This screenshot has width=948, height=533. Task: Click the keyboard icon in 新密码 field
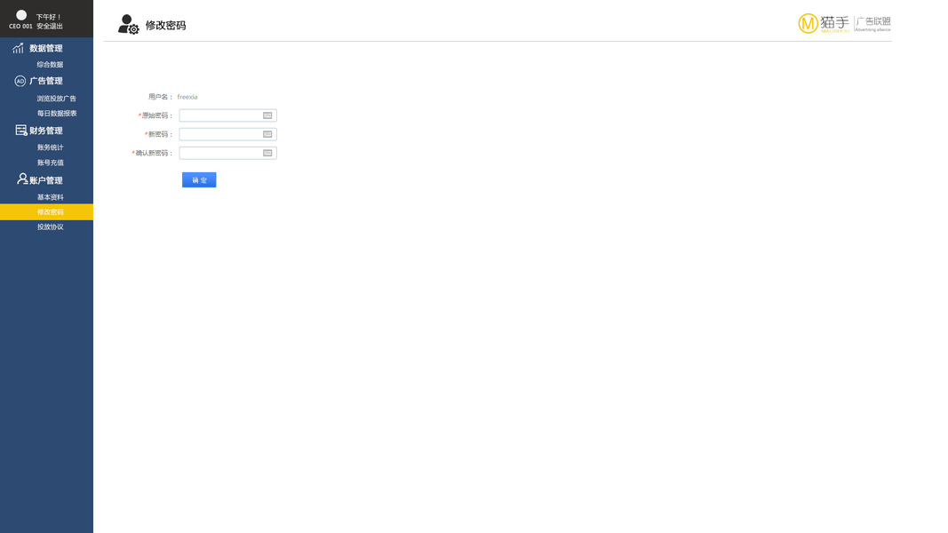pyautogui.click(x=267, y=134)
